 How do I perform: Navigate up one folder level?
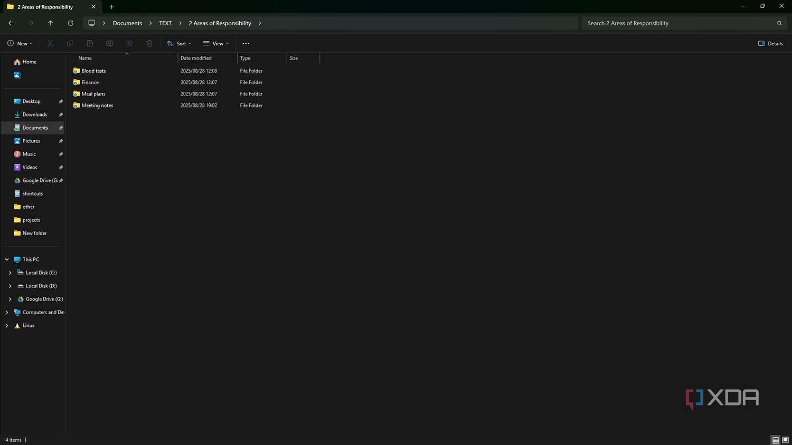[51, 23]
